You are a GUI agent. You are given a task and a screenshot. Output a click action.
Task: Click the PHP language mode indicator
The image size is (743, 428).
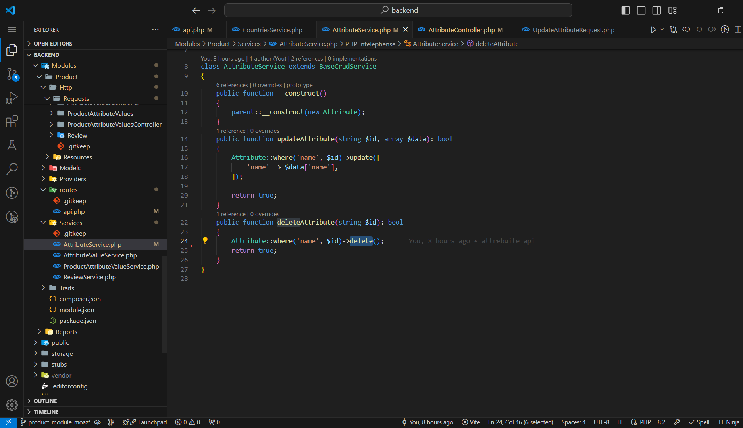[x=645, y=422]
